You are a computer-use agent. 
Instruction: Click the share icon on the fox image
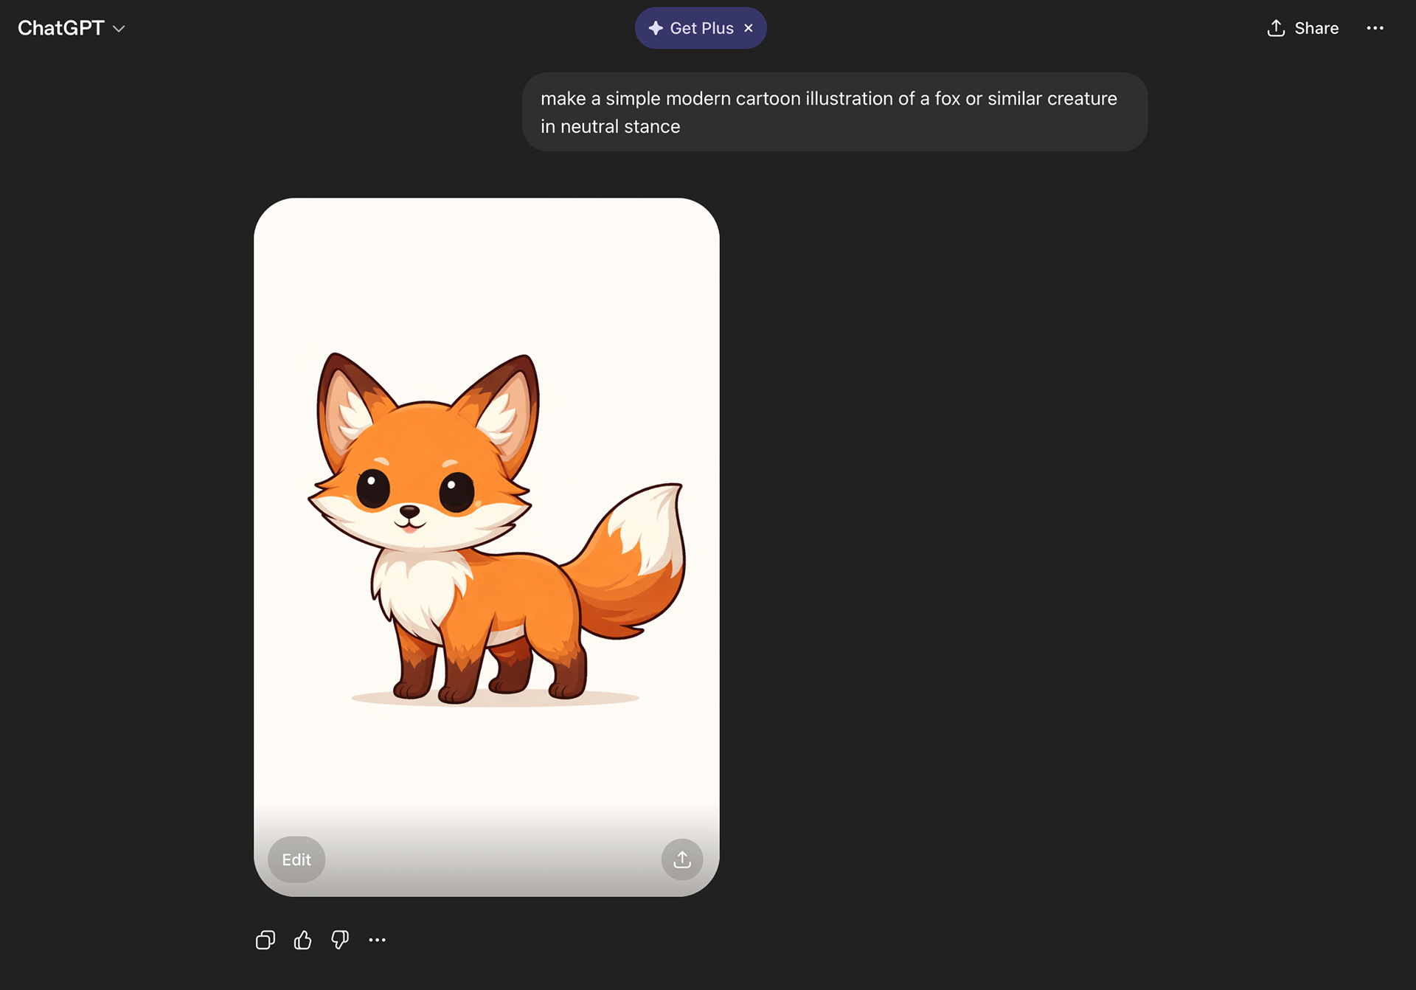click(682, 859)
